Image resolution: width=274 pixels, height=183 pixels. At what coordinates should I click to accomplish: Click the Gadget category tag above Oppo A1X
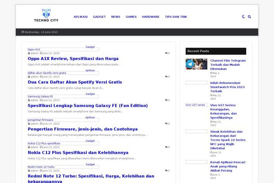coord(90,47)
